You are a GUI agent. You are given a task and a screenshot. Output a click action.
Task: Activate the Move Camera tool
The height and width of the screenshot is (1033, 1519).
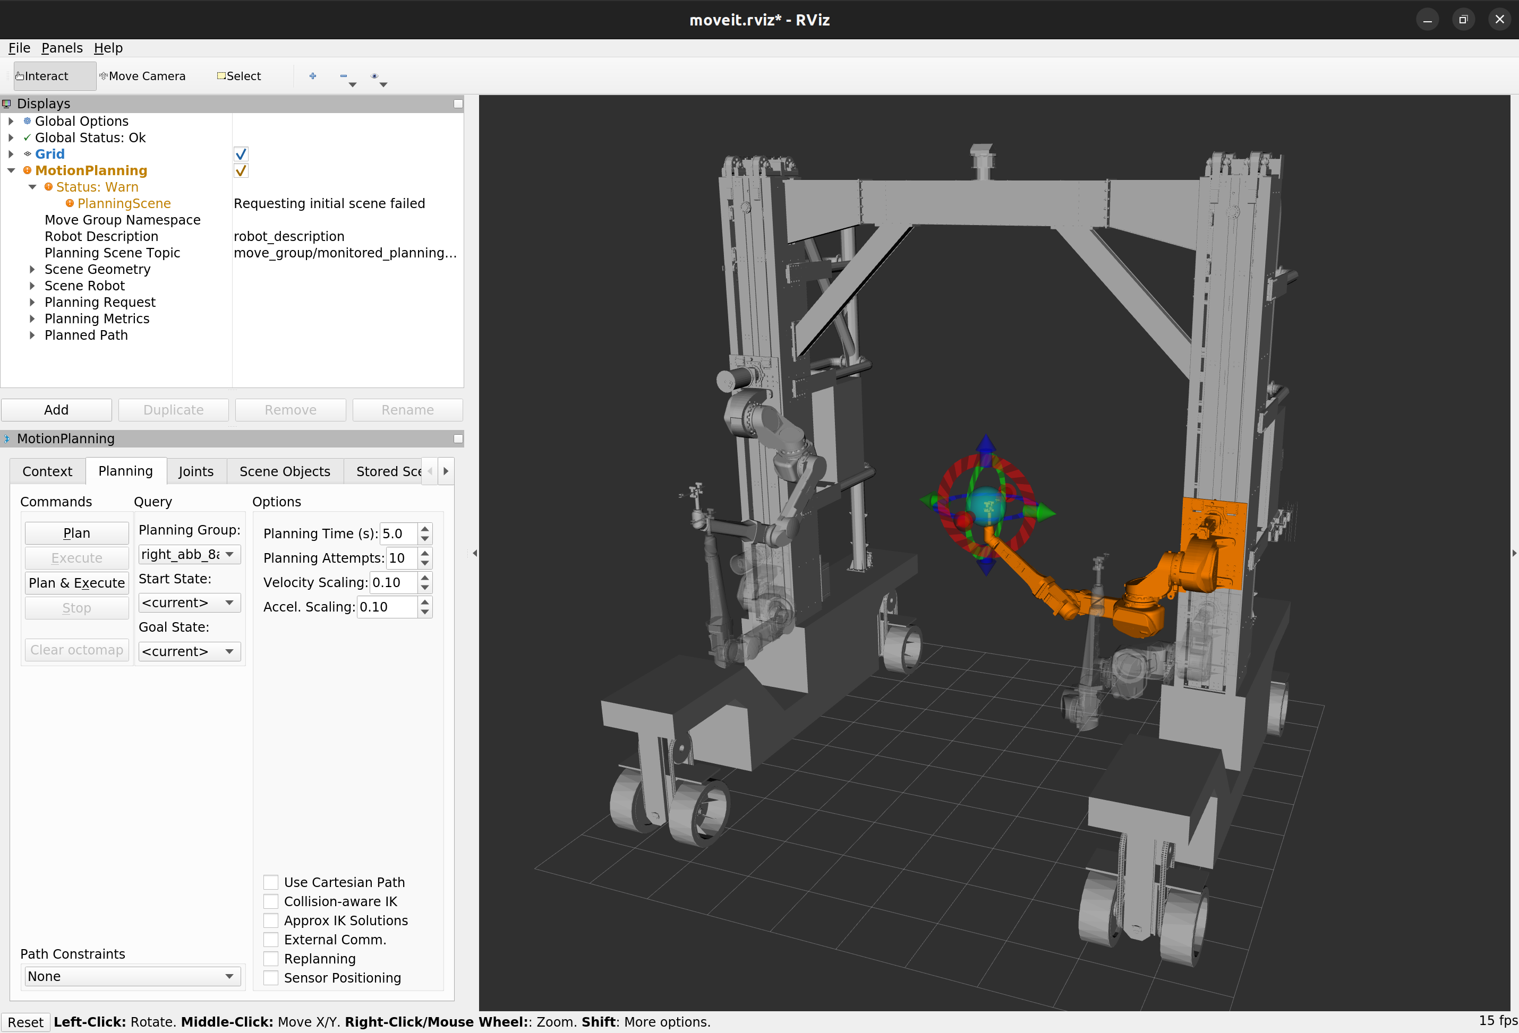pos(142,76)
